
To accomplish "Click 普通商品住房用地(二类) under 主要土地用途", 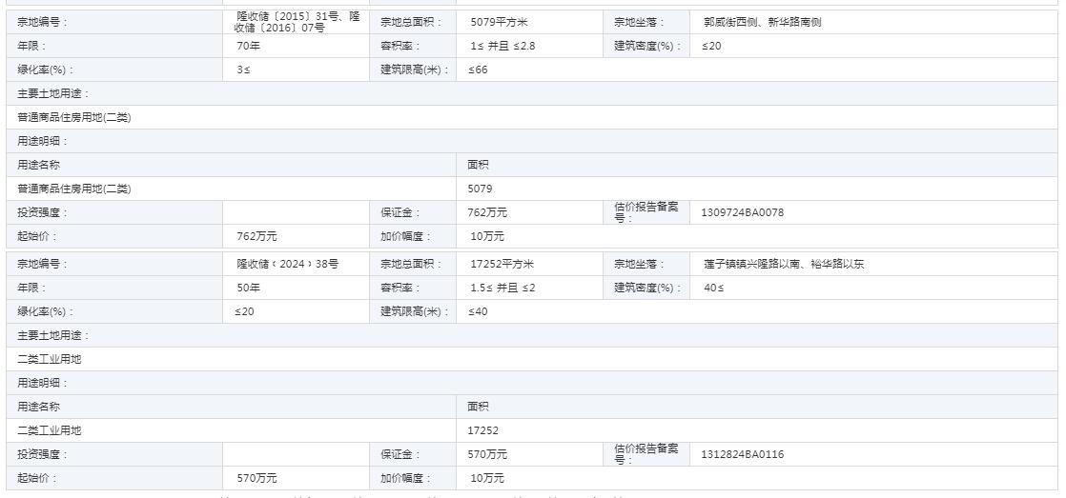I will point(74,117).
